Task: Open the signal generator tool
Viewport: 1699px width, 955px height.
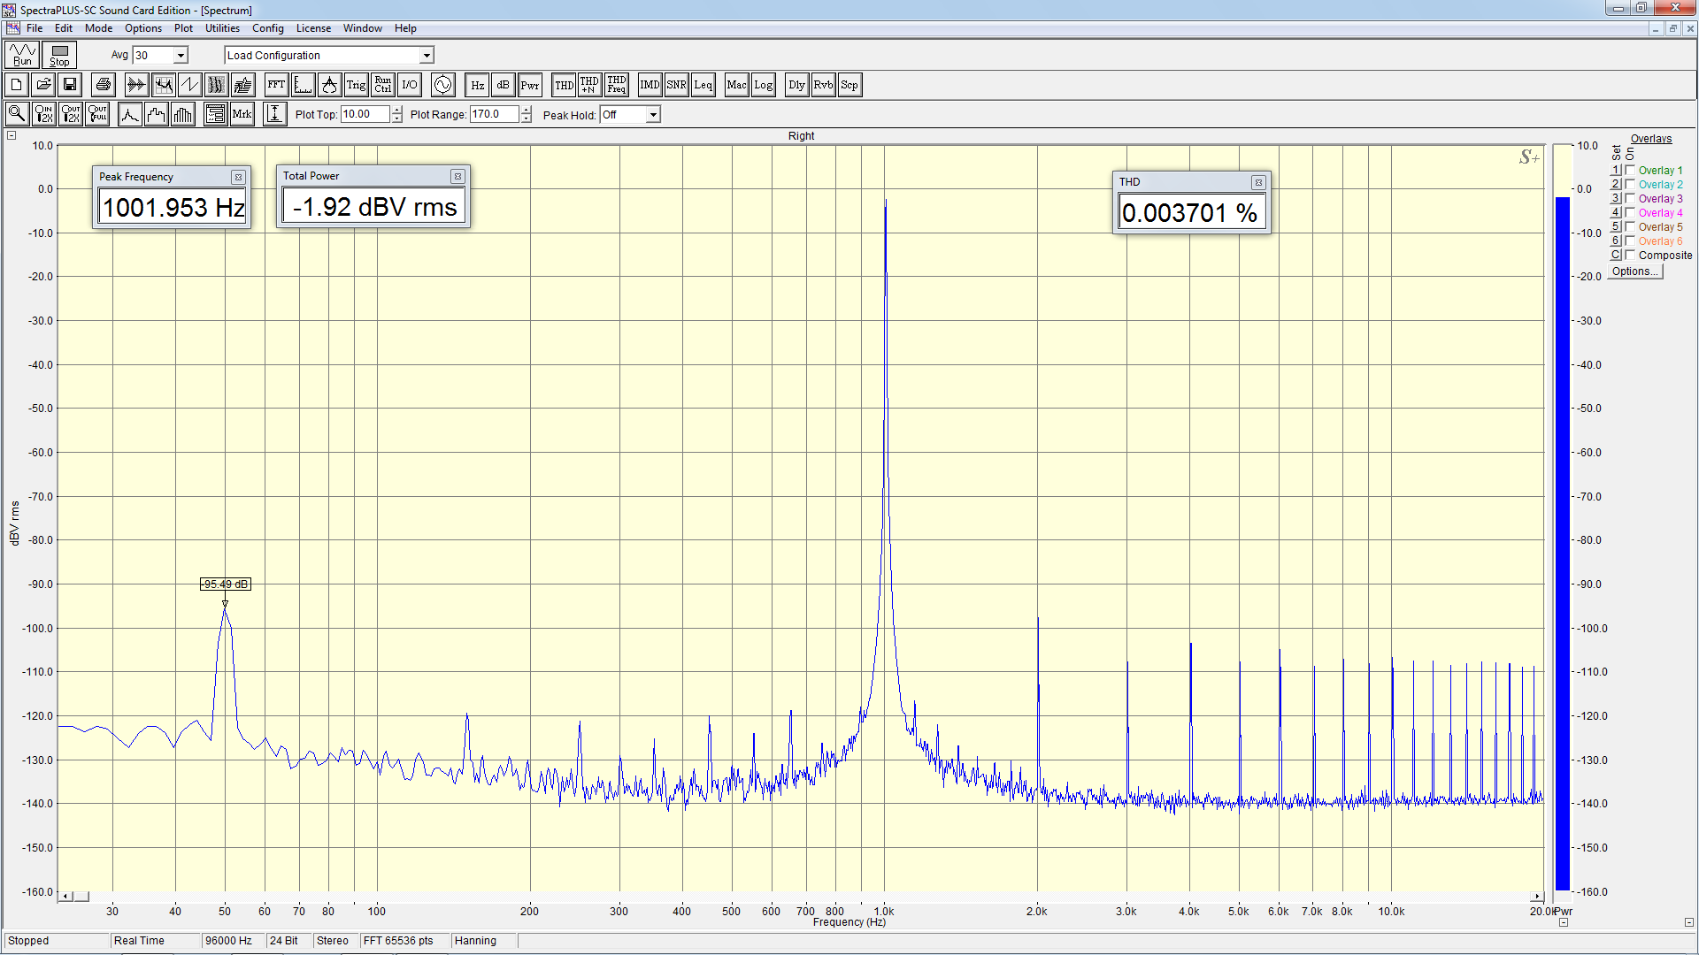Action: pos(442,85)
